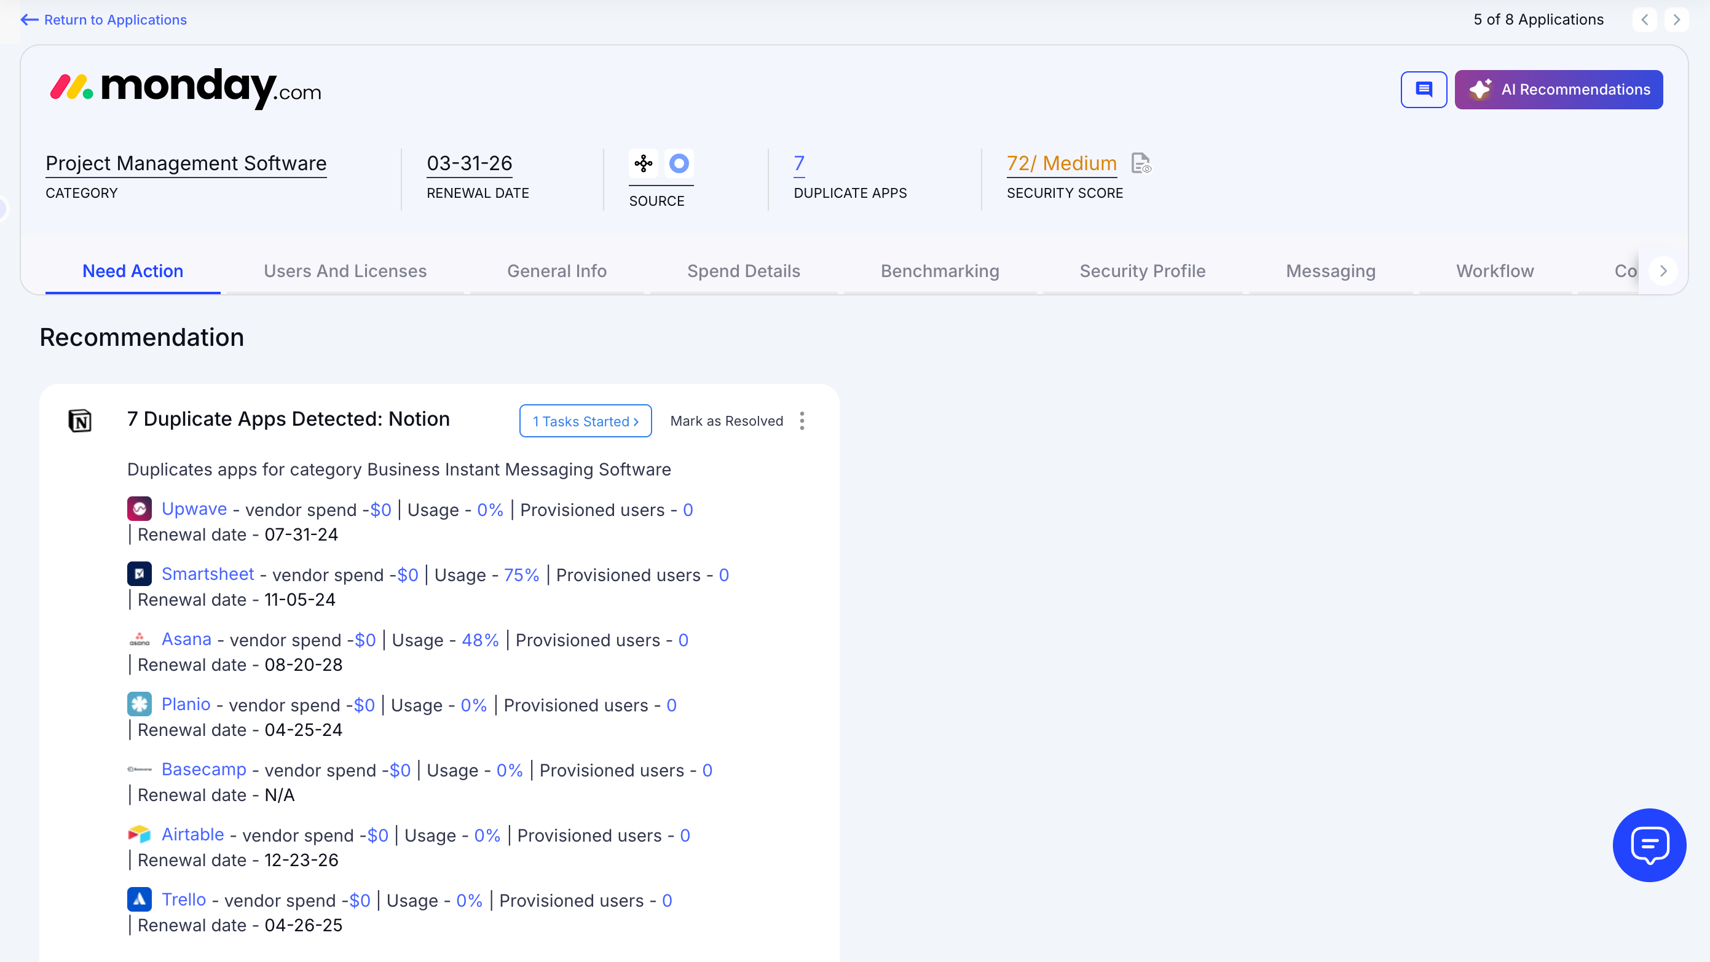Click Mark as Resolved
The image size is (1710, 962).
click(x=726, y=421)
